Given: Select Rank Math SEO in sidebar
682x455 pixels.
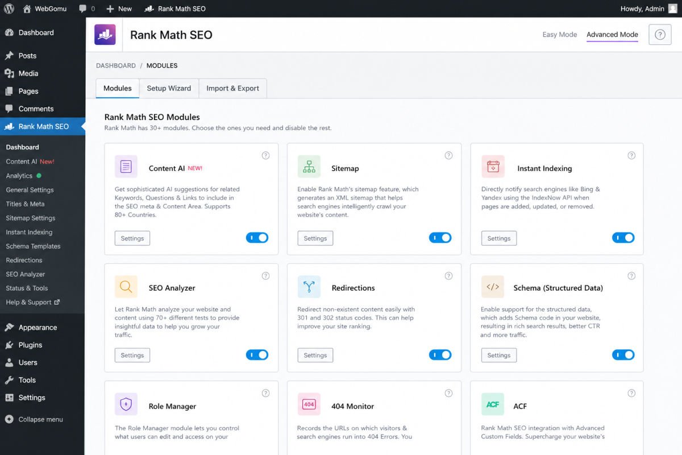Looking at the screenshot, I should click(43, 126).
